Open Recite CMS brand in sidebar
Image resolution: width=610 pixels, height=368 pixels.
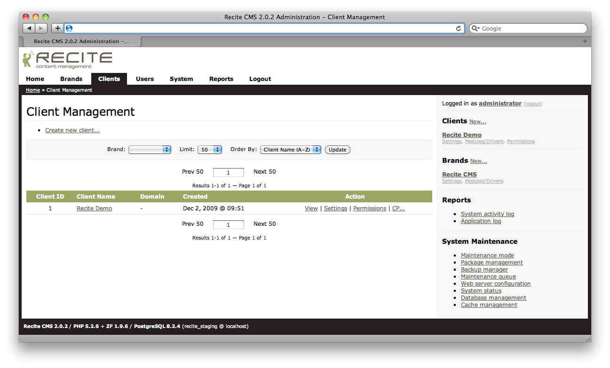459,175
